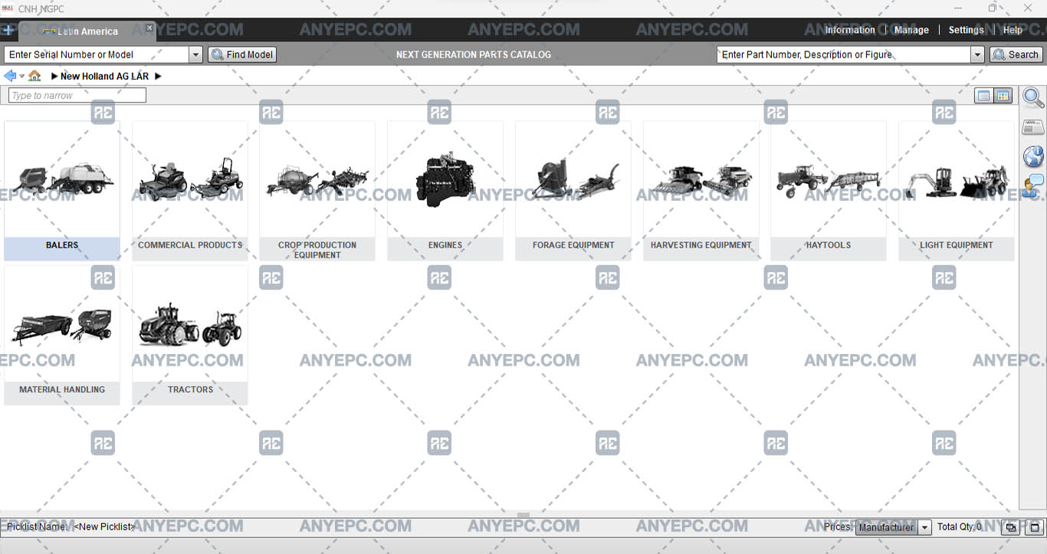Open the Help menu

[1013, 30]
